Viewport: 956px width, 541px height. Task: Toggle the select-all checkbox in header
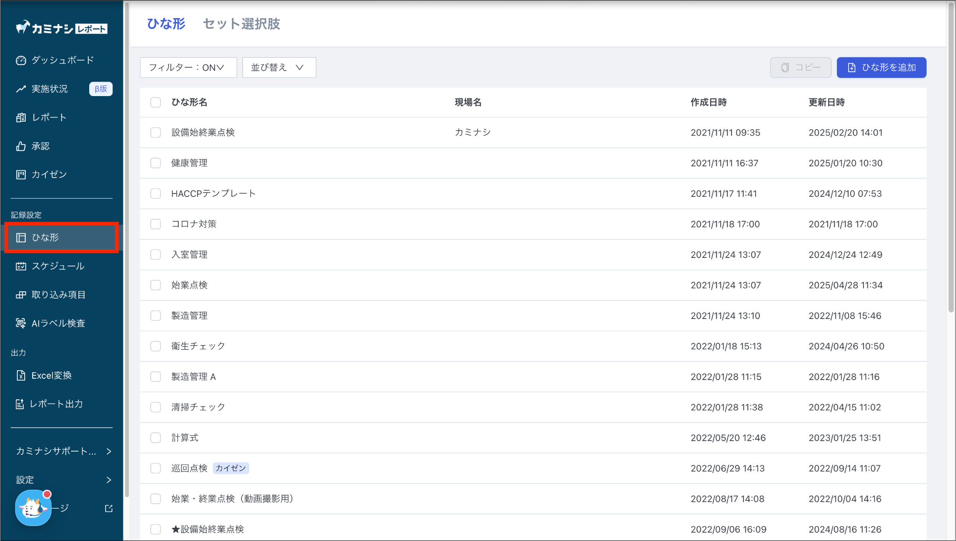(155, 102)
